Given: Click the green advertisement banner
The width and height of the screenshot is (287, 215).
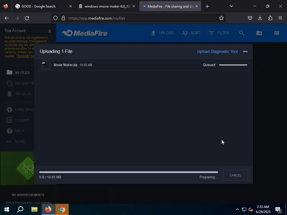Looking at the screenshot, I should pyautogui.click(x=18, y=168).
